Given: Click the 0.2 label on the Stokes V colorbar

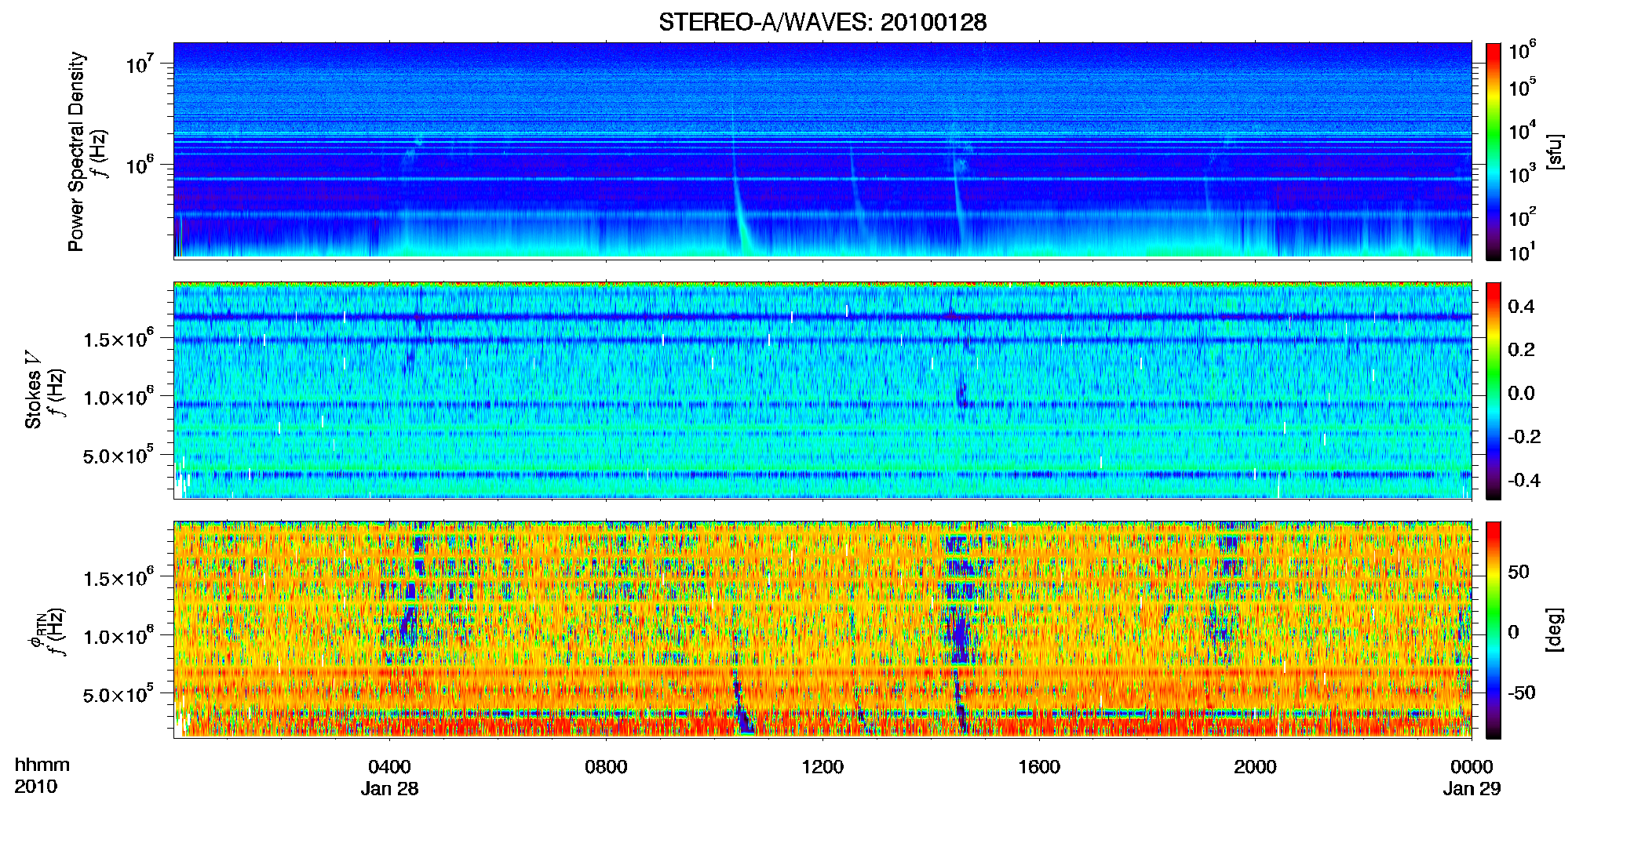Looking at the screenshot, I should (x=1521, y=349).
